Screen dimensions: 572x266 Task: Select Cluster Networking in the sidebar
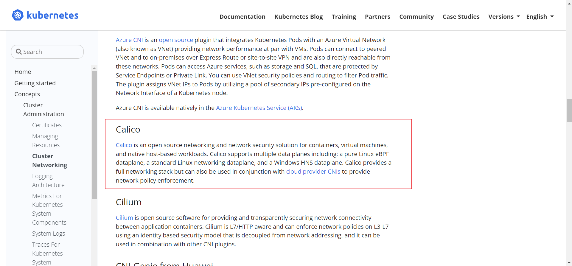pyautogui.click(x=49, y=160)
